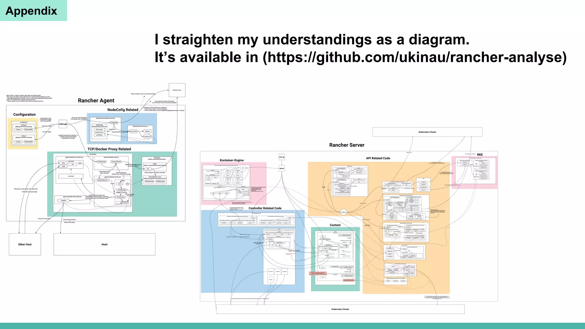Click the 'TCP/Docker Proxy Related' section label

(x=109, y=149)
